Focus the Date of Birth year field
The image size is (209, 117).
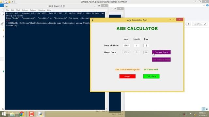(126, 45)
